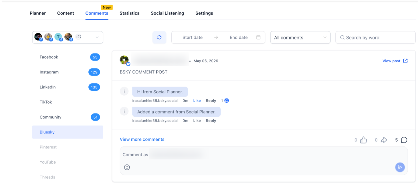Click the Start date field
This screenshot has width=418, height=186.
192,37
